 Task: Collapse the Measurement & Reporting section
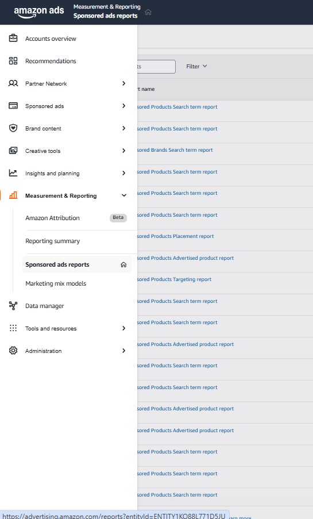point(124,195)
